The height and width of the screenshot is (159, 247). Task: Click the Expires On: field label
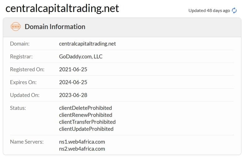[23, 82]
